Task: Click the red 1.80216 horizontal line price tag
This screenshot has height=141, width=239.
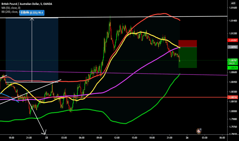Action: click(x=232, y=97)
